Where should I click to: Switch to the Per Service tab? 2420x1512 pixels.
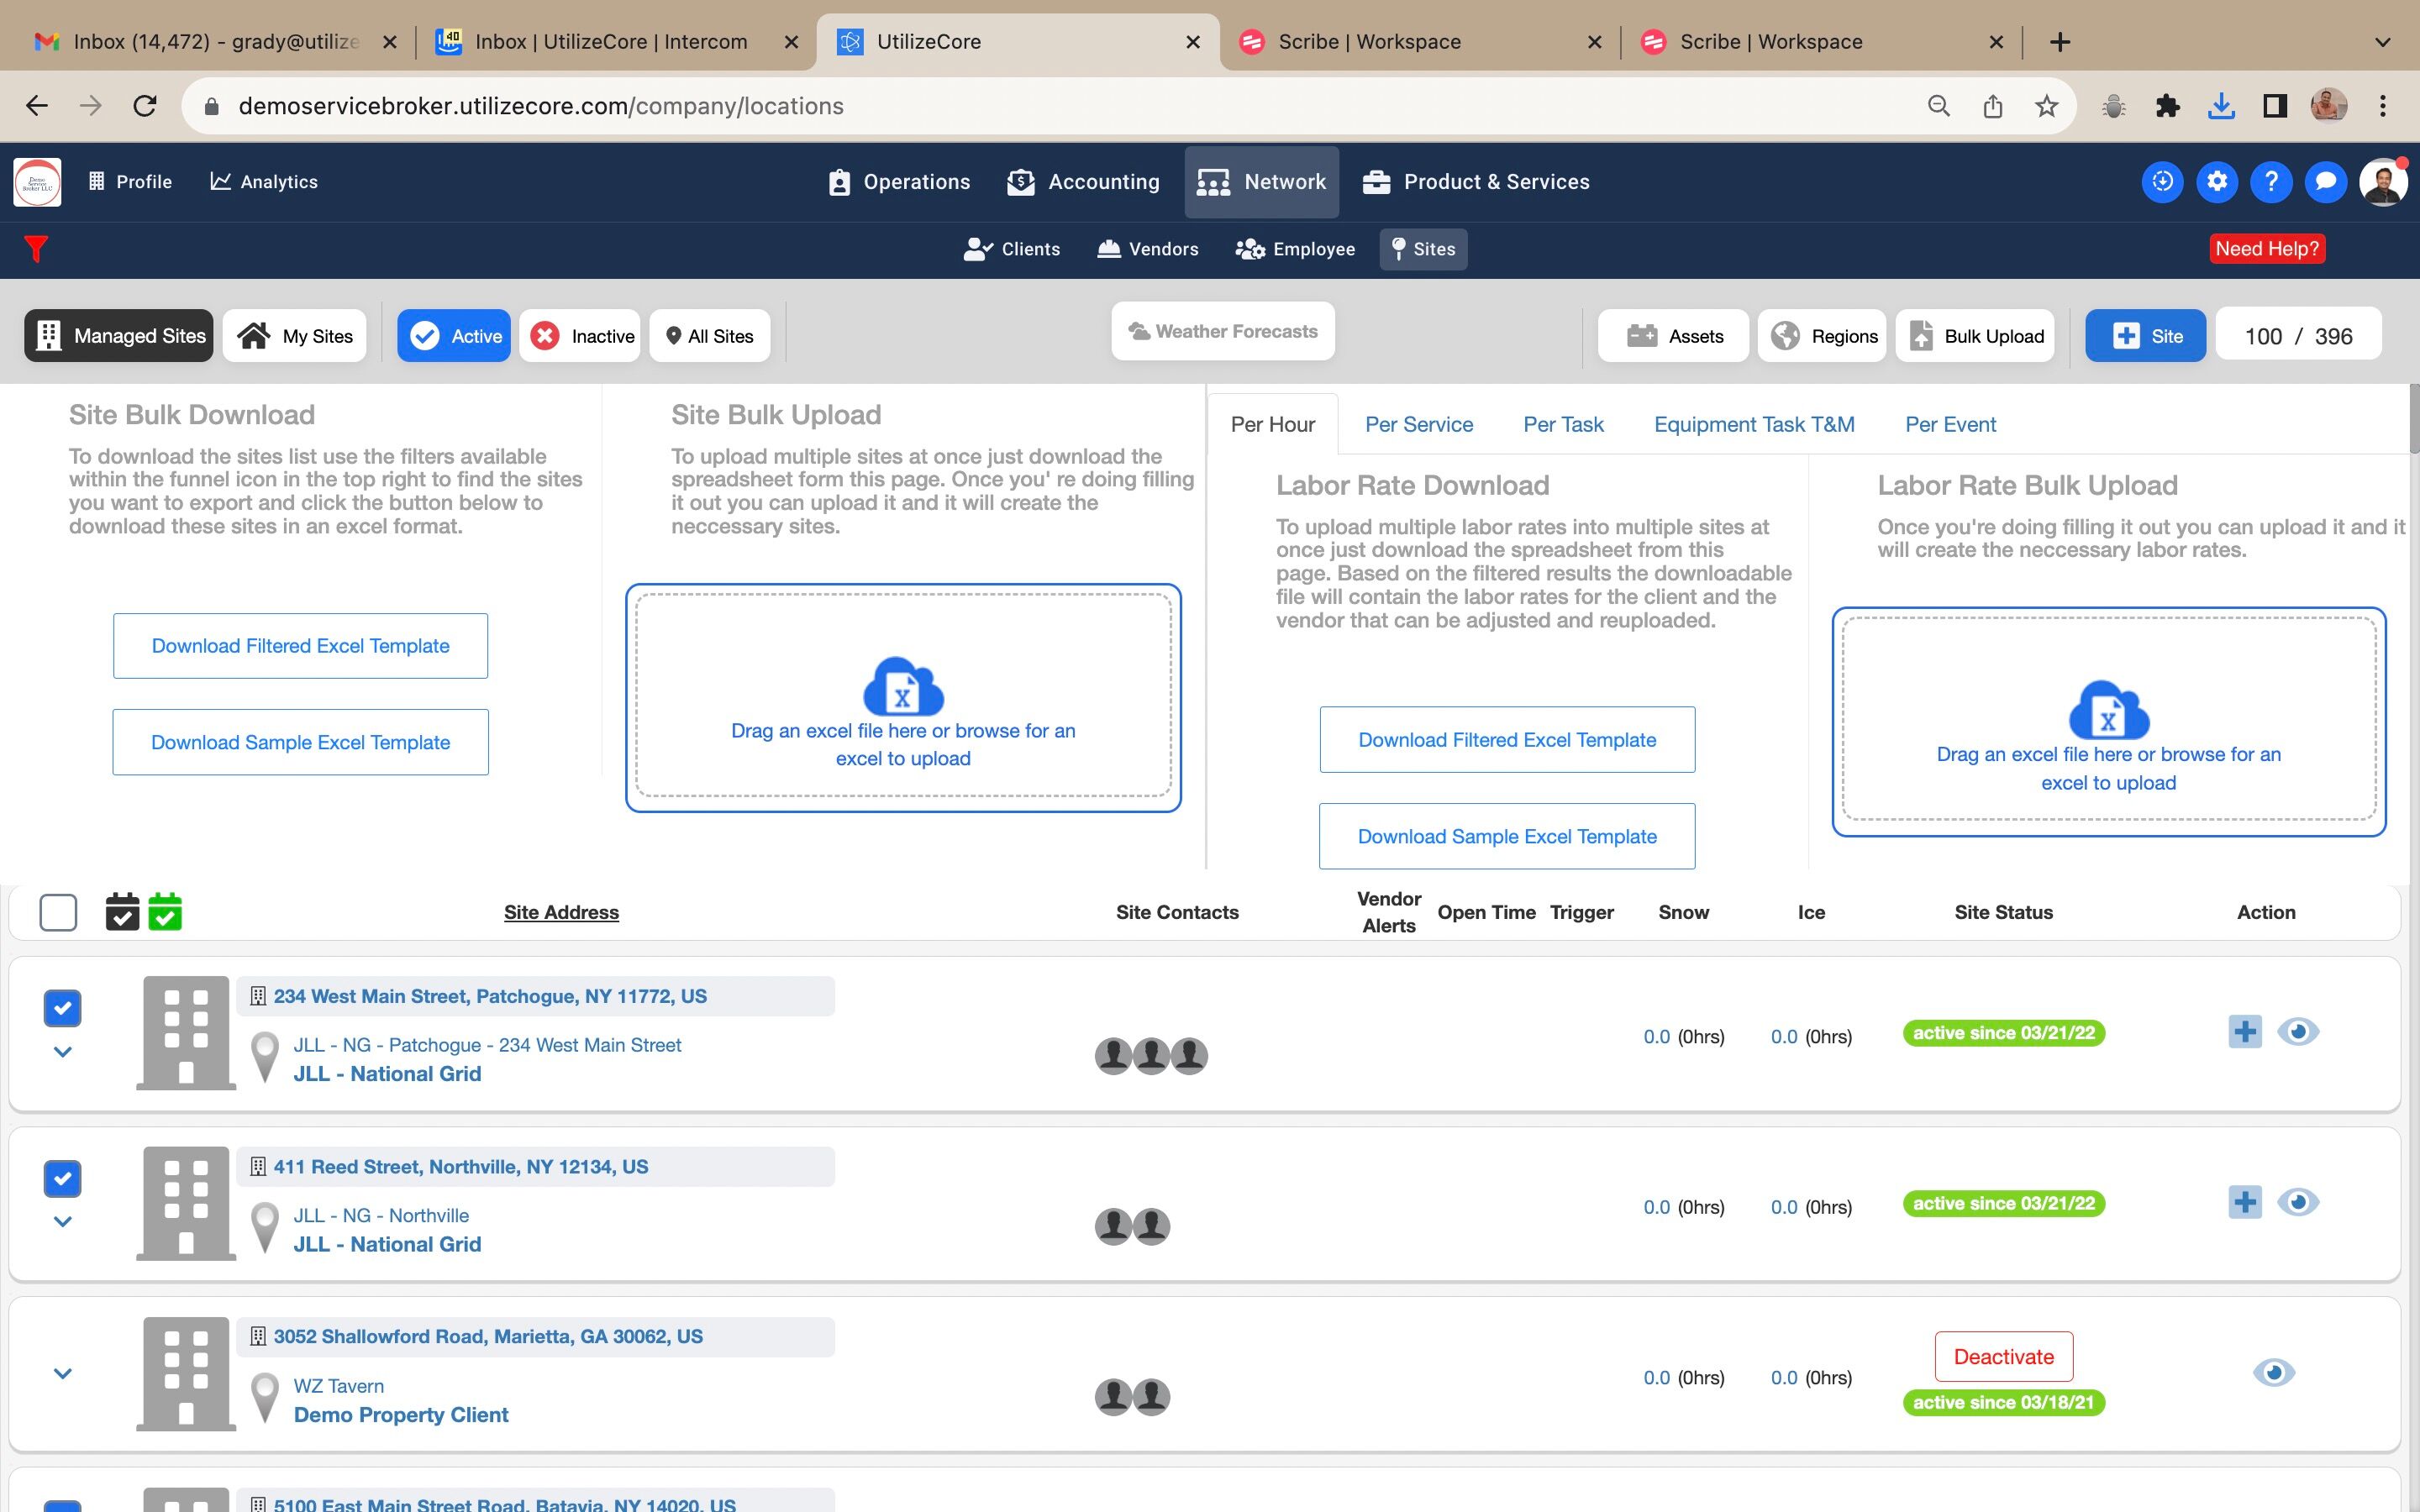click(1418, 424)
